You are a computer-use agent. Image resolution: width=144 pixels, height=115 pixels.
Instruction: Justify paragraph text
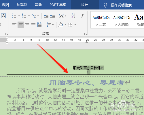(33, 25)
